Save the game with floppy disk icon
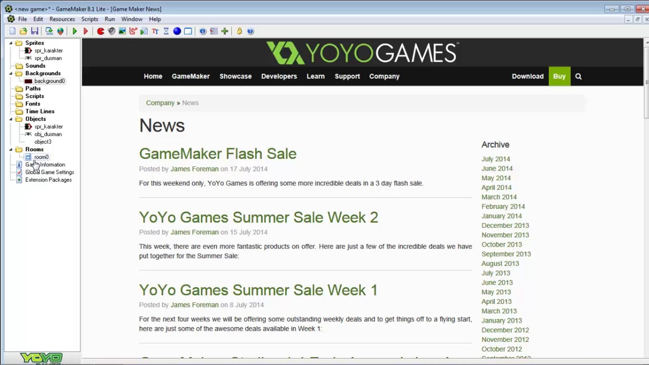 coord(34,31)
